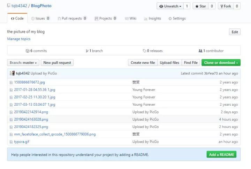Open the Pull requests tab
The image size is (251, 169).
[72, 18]
